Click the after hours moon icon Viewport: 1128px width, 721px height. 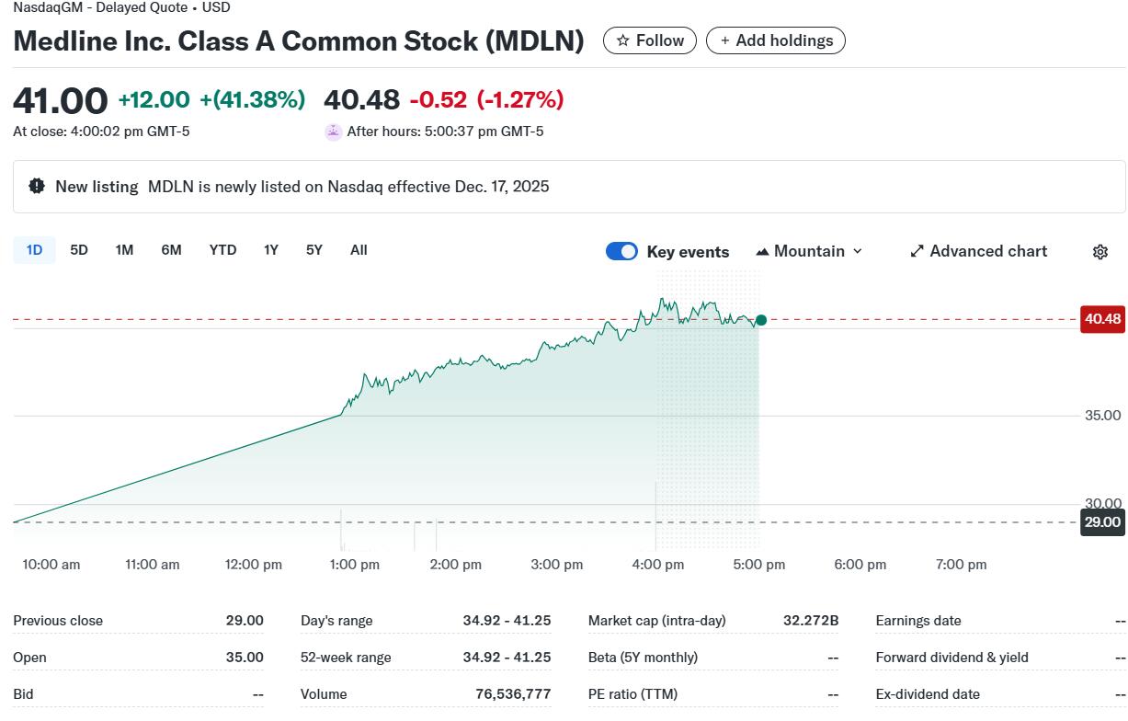click(x=334, y=132)
